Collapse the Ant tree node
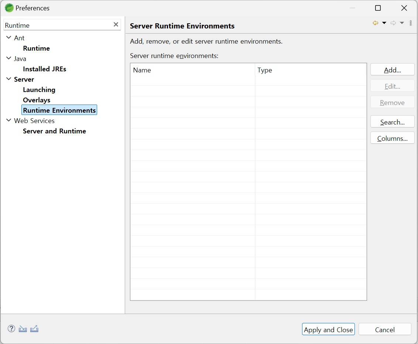Image resolution: width=418 pixels, height=344 pixels. [x=9, y=38]
